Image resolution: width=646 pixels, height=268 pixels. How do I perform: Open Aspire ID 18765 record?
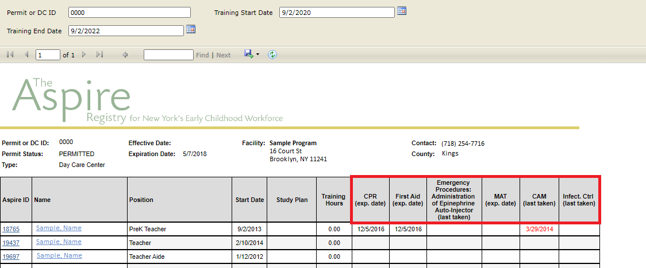(x=11, y=229)
